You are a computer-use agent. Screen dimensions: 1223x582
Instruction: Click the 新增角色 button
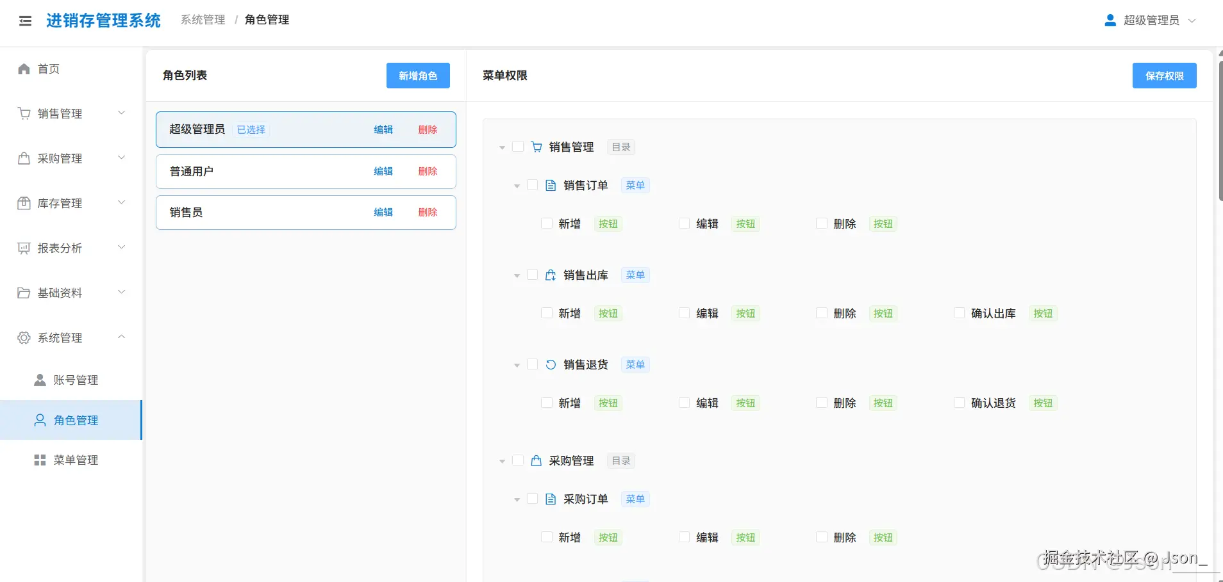pos(418,76)
